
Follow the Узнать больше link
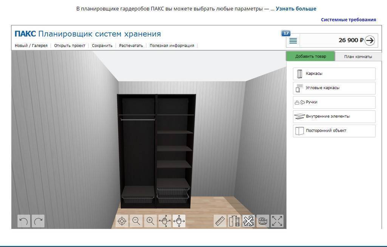(296, 9)
